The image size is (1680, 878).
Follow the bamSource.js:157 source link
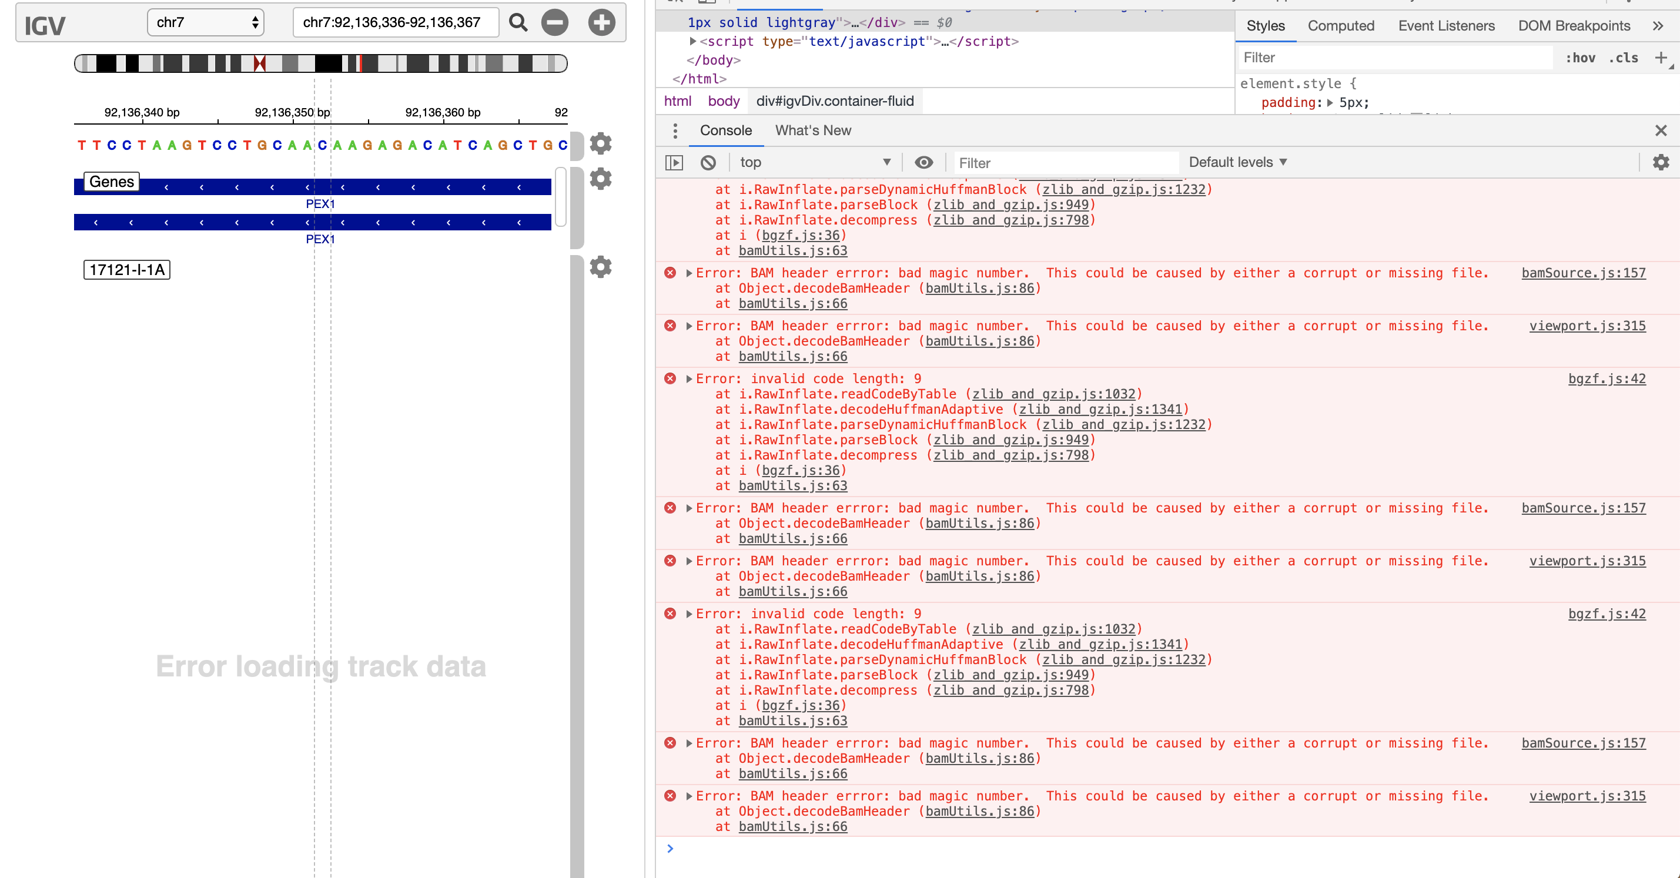point(1584,273)
